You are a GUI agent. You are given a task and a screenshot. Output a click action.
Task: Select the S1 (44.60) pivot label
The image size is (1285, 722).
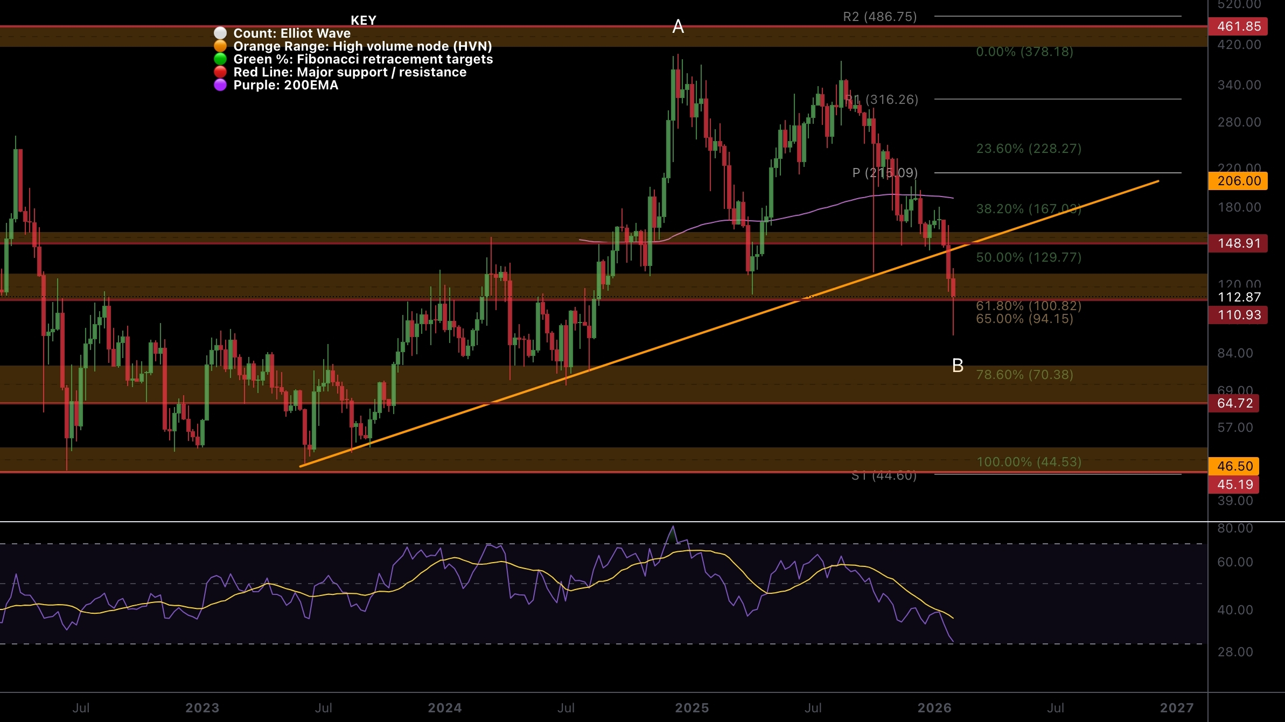(x=884, y=475)
